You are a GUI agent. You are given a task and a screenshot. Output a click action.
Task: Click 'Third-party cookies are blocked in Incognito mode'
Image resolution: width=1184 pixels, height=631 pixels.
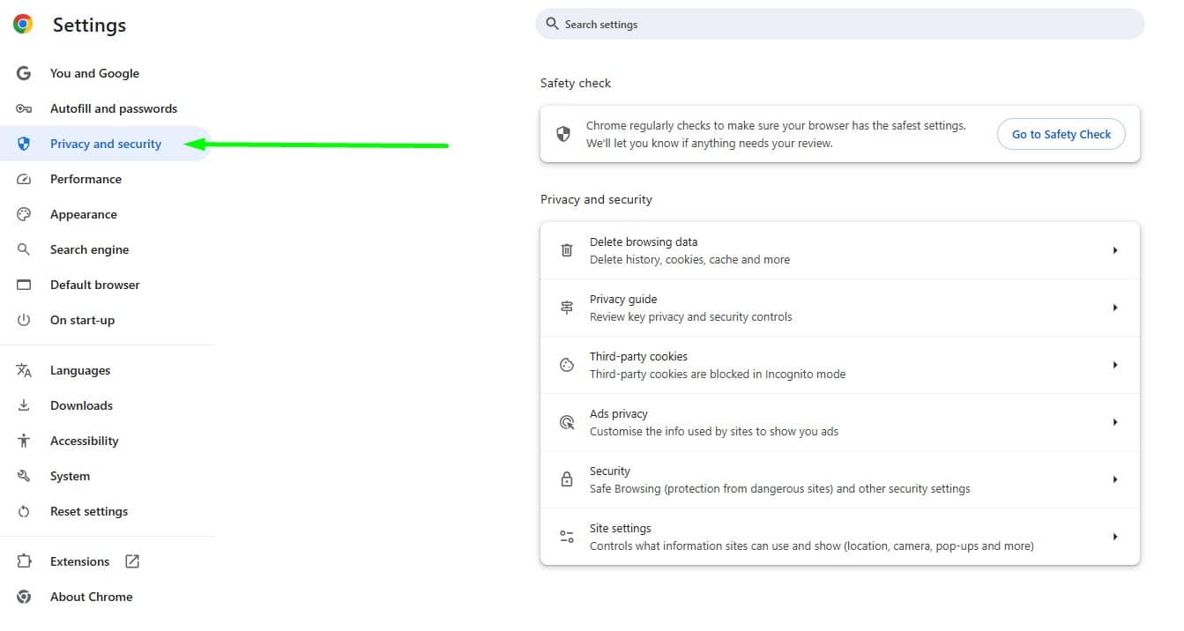pyautogui.click(x=718, y=374)
